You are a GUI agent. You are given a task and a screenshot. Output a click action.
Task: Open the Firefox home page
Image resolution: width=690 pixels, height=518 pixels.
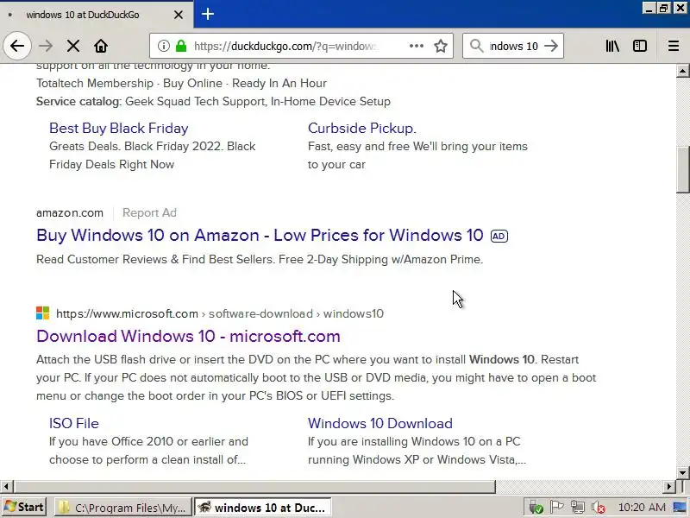pos(101,46)
